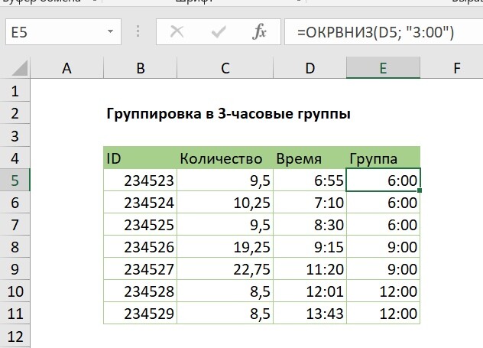Select column D header

[x=310, y=68]
